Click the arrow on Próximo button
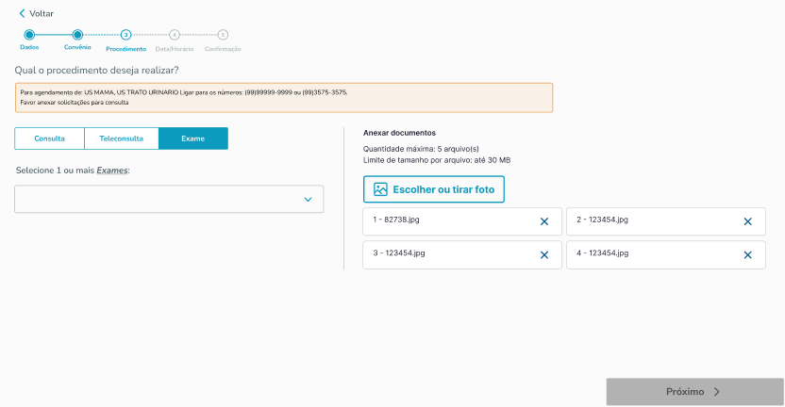Viewport: 785px width, 407px height. (717, 392)
